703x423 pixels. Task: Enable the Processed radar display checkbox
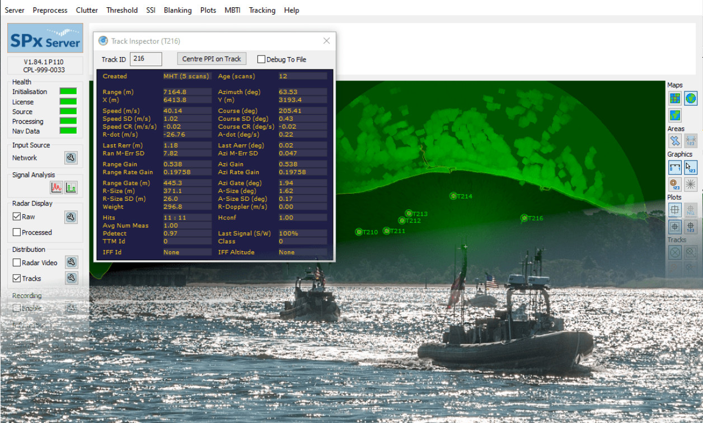tap(17, 232)
